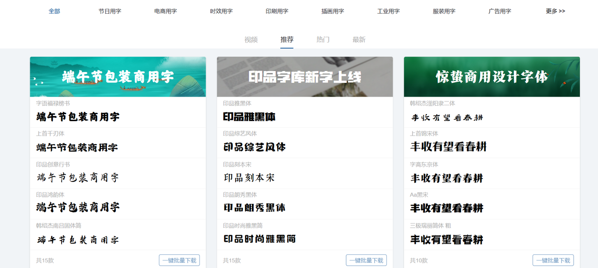Open the 印品雅黑体 font preview
This screenshot has width=598, height=268.
click(249, 116)
